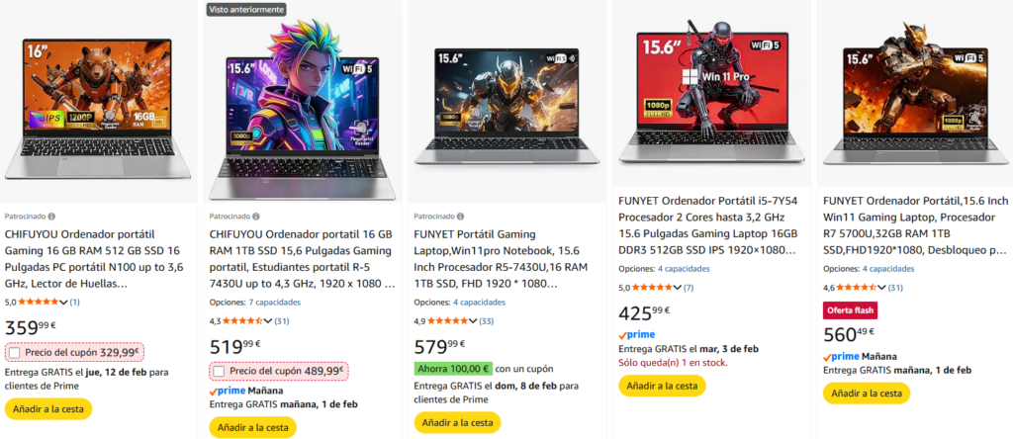Screen dimensions: 1013x439
Task: Open the CHIFUYOU anime-character laptop thumbnail
Action: pyautogui.click(x=302, y=104)
